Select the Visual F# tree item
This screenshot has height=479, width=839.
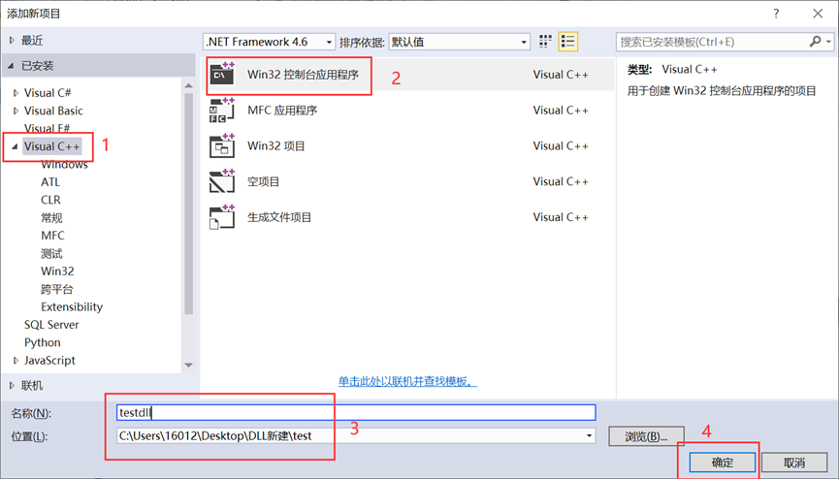click(47, 128)
